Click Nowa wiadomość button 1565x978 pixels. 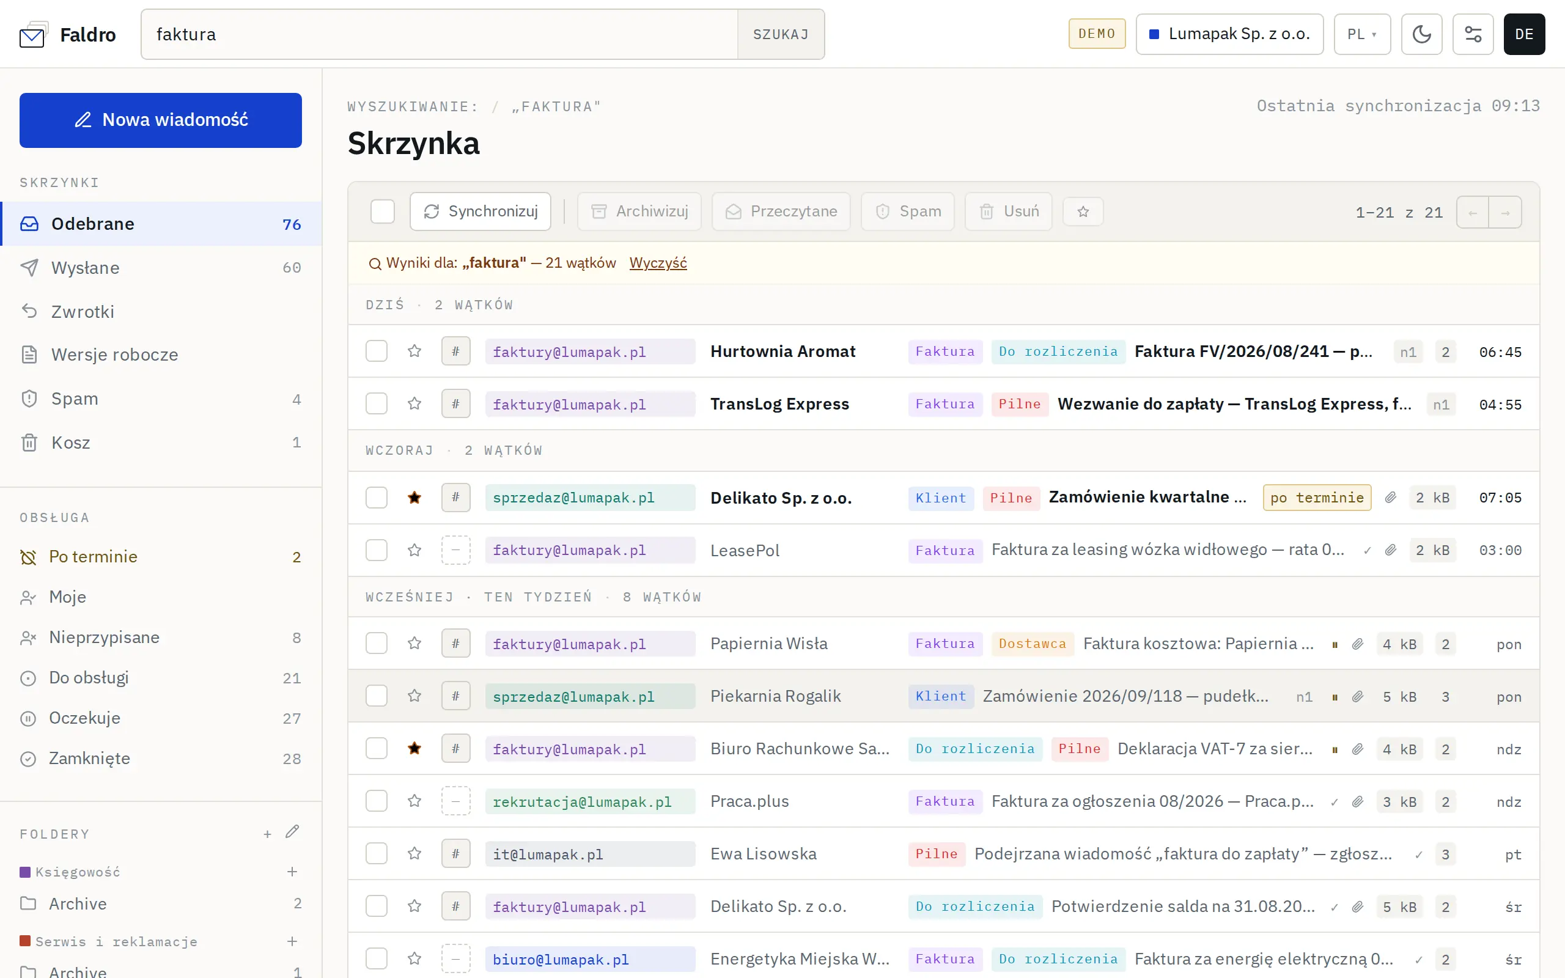click(x=160, y=120)
